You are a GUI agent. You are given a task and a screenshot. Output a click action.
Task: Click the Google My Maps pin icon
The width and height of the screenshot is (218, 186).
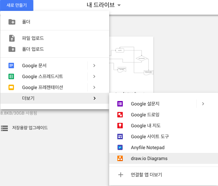click(x=120, y=126)
